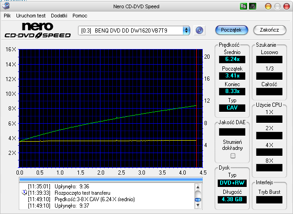This screenshot has width=293, height=214.
Task: Open the BENQ DVD DD DW1620 drive dropdown
Action: tap(134, 30)
